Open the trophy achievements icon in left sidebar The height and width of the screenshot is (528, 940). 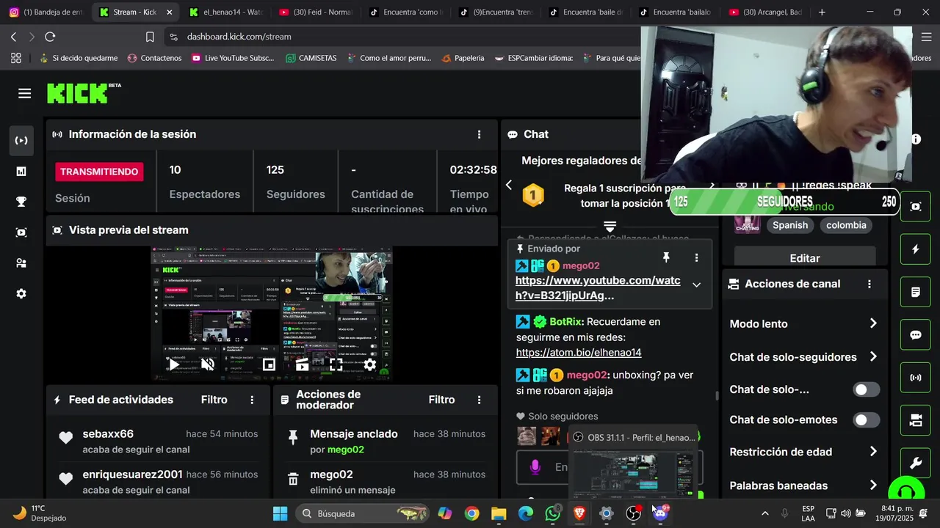tap(21, 202)
